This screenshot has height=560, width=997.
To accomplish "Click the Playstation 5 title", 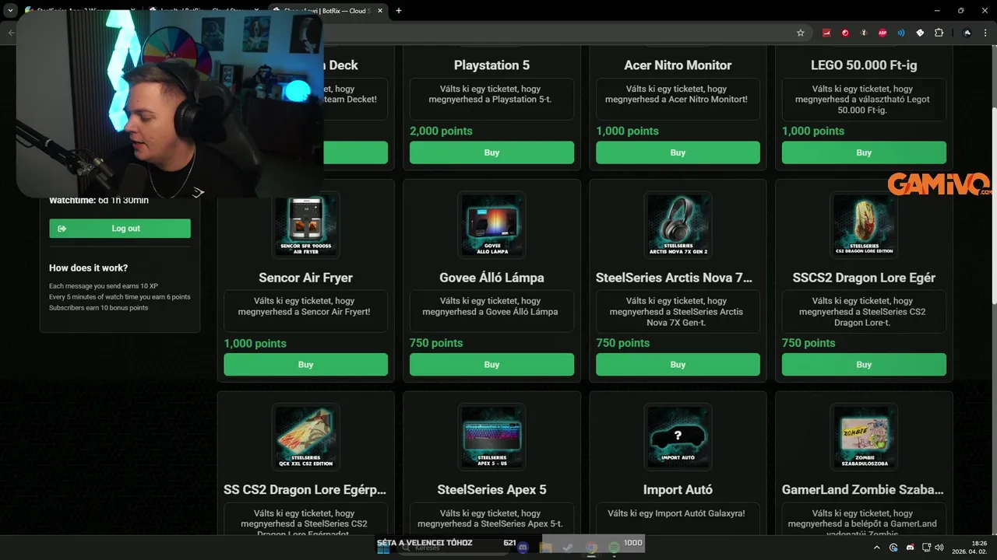I will click(x=491, y=65).
